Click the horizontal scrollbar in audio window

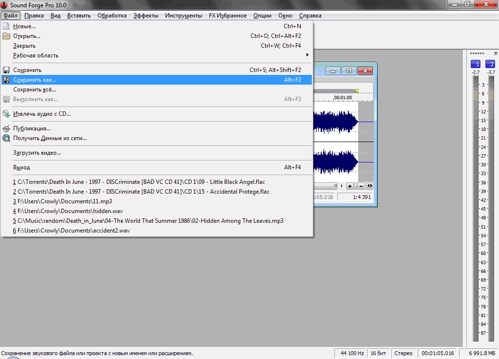(325, 186)
